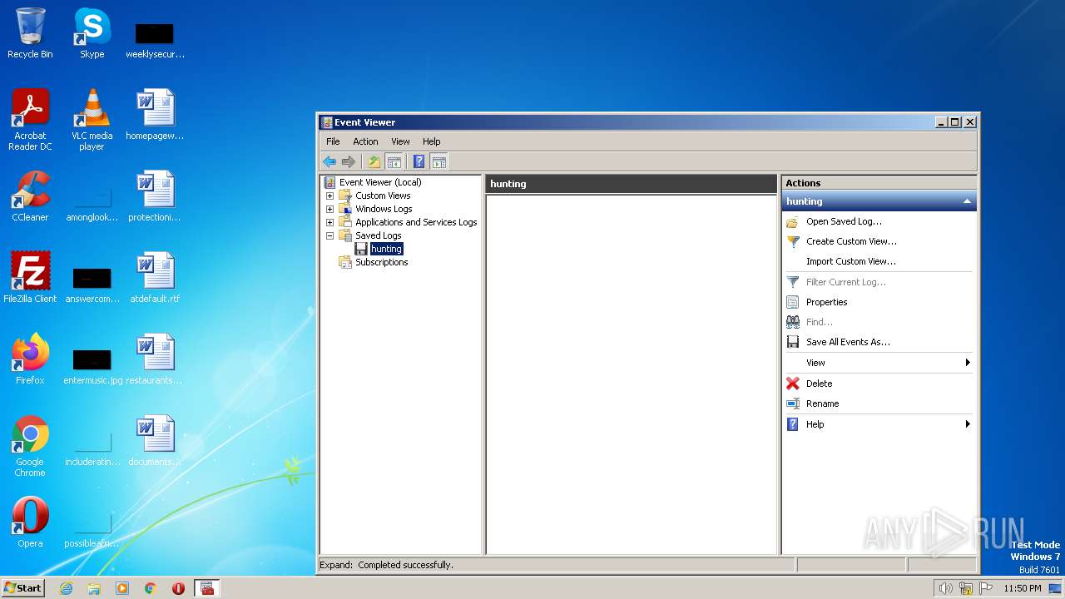
Task: Toggle Show/Hide Action Pane toolbar icon
Action: click(439, 161)
